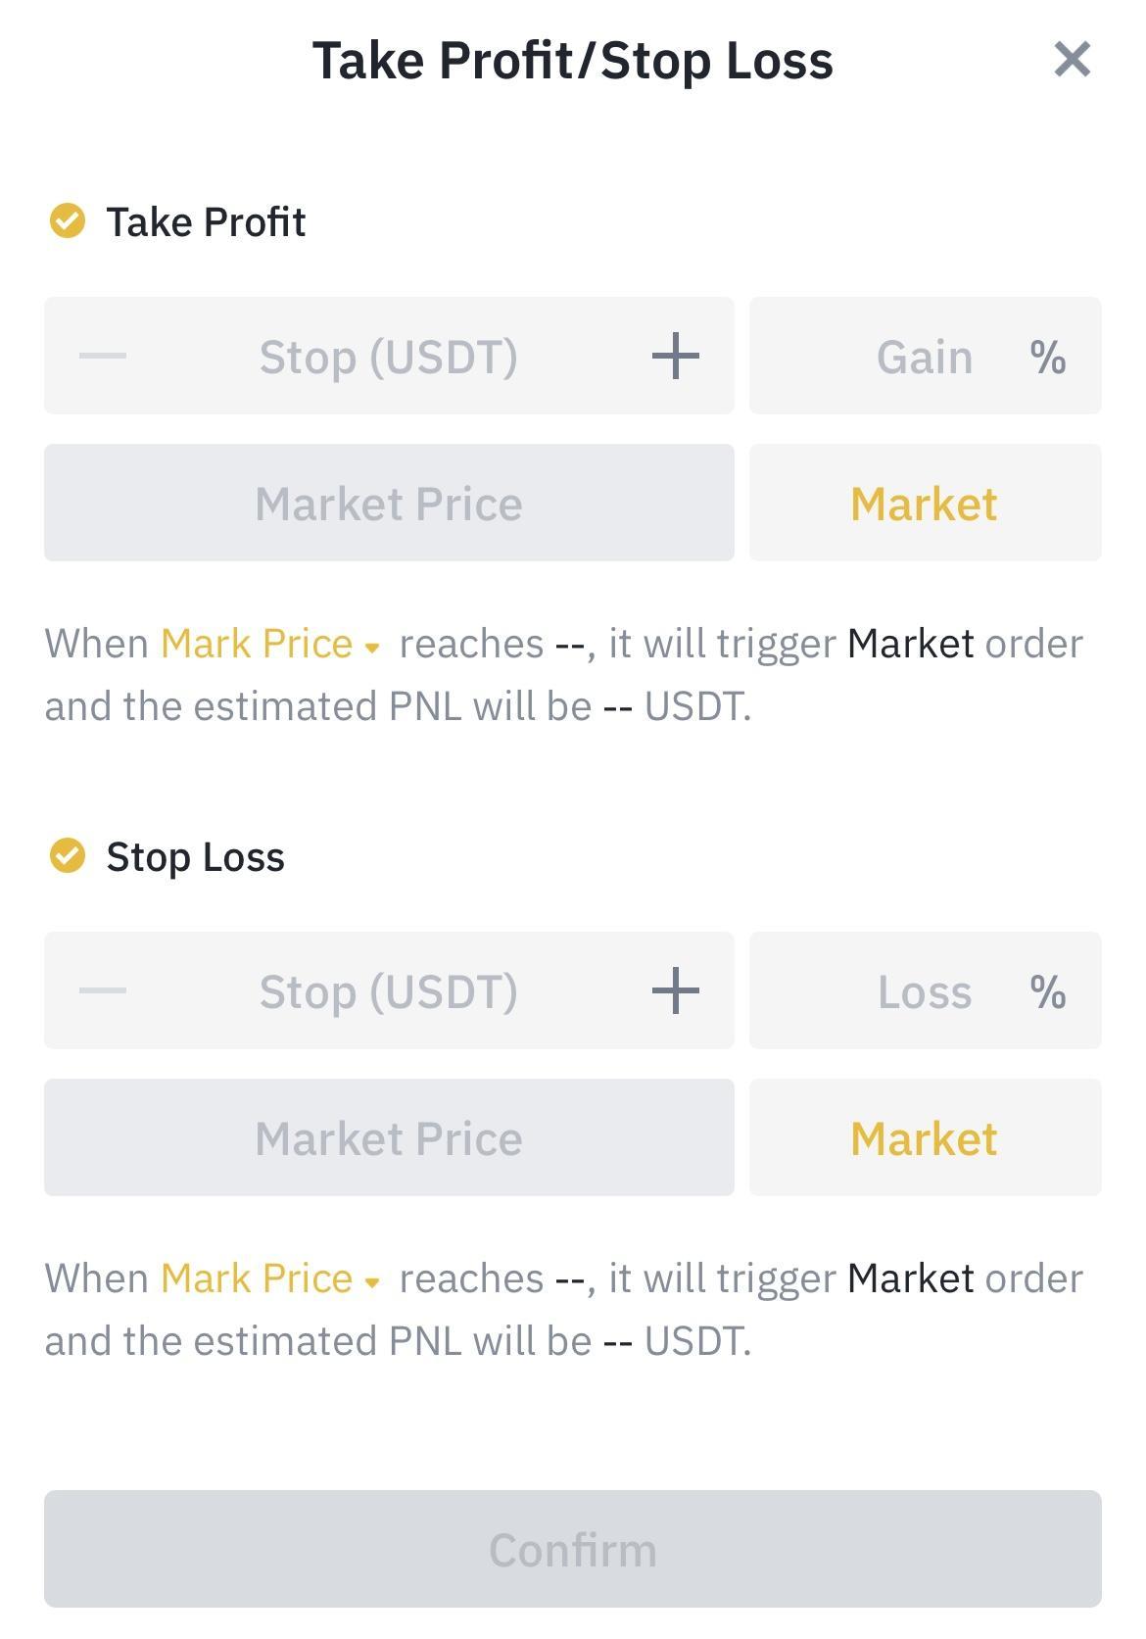Decrease Stop Loss stop price with minus icon
1146x1639 pixels.
point(103,990)
